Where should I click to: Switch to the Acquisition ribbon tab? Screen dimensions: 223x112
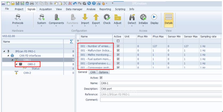click(x=45, y=9)
